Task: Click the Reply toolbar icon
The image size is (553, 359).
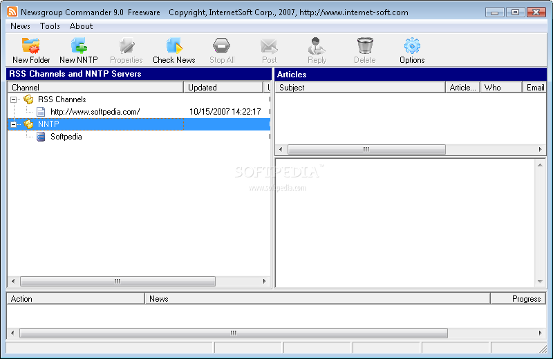Action: coord(317,46)
